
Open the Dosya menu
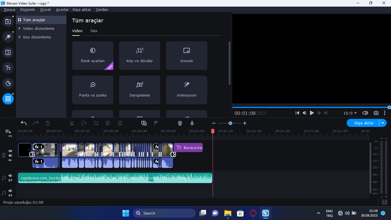[x=9, y=9]
